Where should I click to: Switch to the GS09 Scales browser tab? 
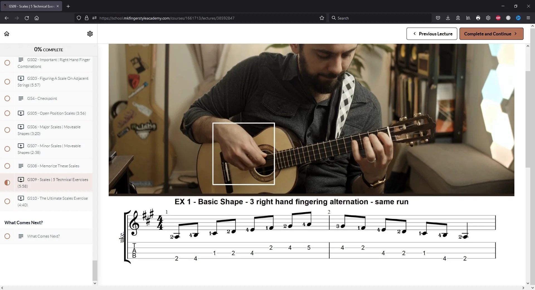pos(31,6)
